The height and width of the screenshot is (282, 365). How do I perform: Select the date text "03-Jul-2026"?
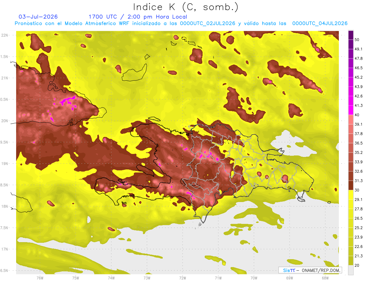38,17
